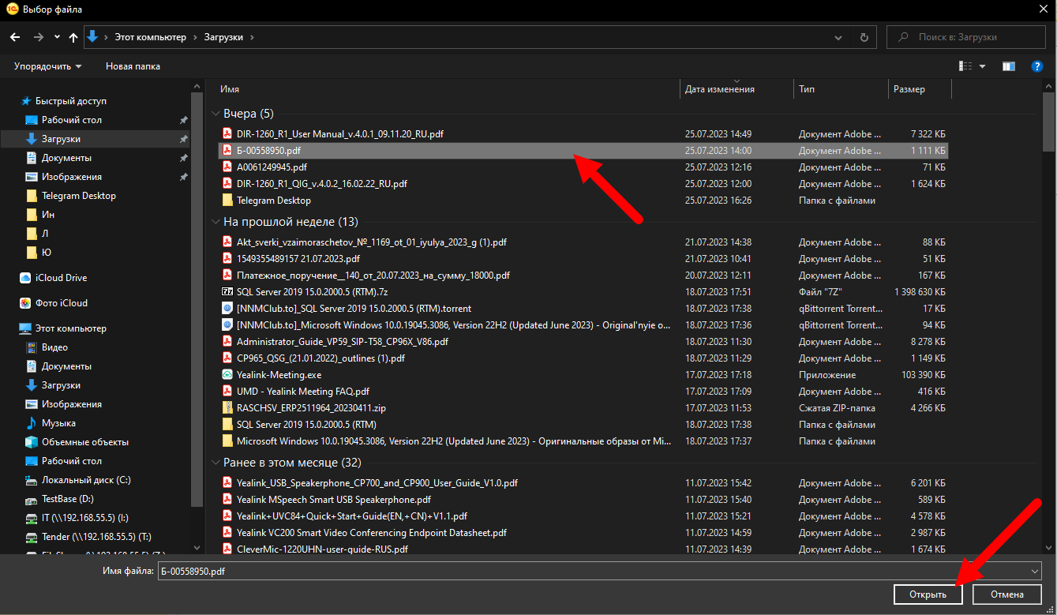Click Новая папка toolbar item
This screenshot has height=615, width=1057.
[133, 66]
